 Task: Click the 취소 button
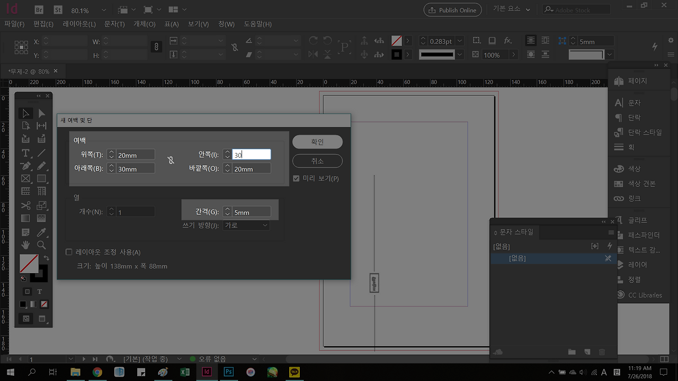click(317, 161)
